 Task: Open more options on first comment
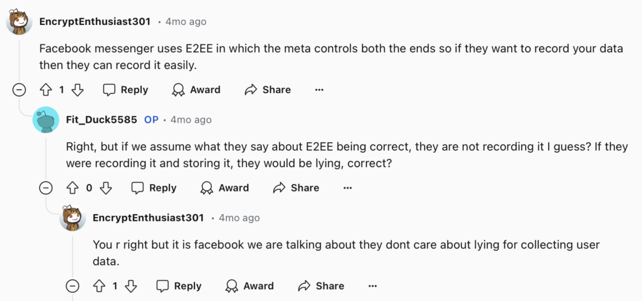coord(319,89)
